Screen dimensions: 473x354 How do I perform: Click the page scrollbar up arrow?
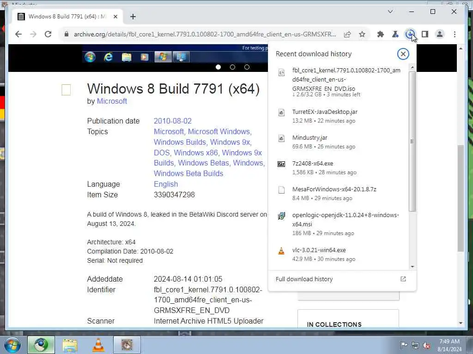coord(461,48)
